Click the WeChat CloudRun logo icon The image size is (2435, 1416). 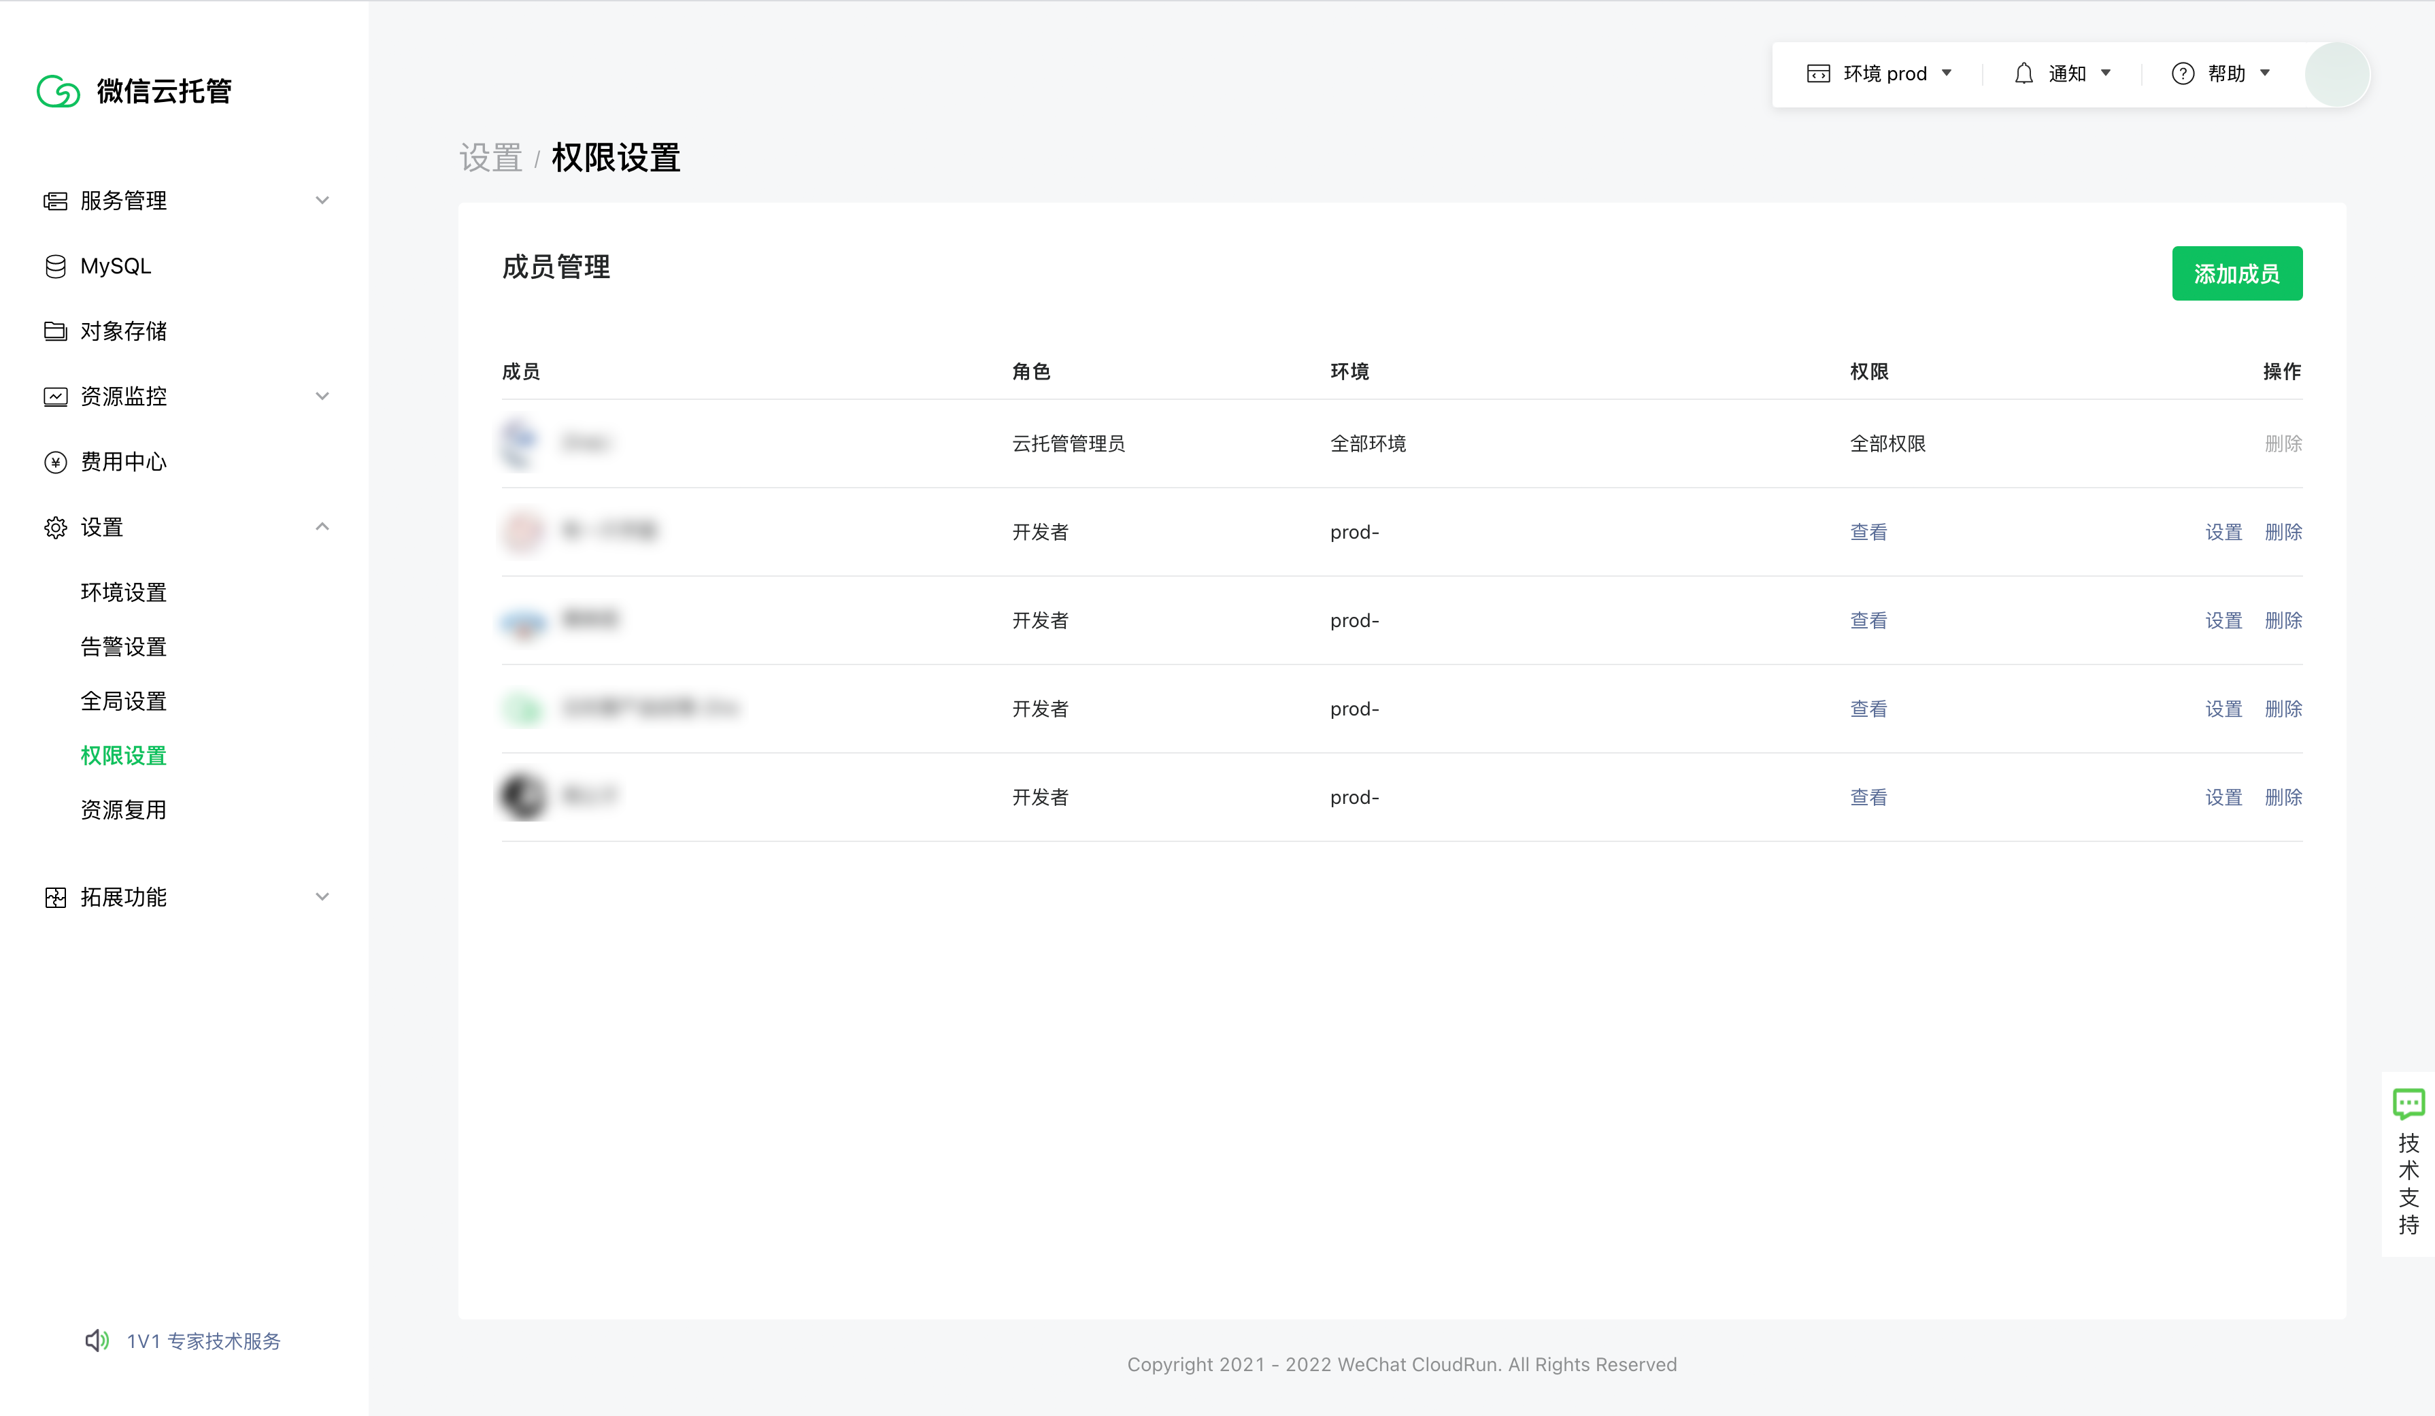point(58,90)
